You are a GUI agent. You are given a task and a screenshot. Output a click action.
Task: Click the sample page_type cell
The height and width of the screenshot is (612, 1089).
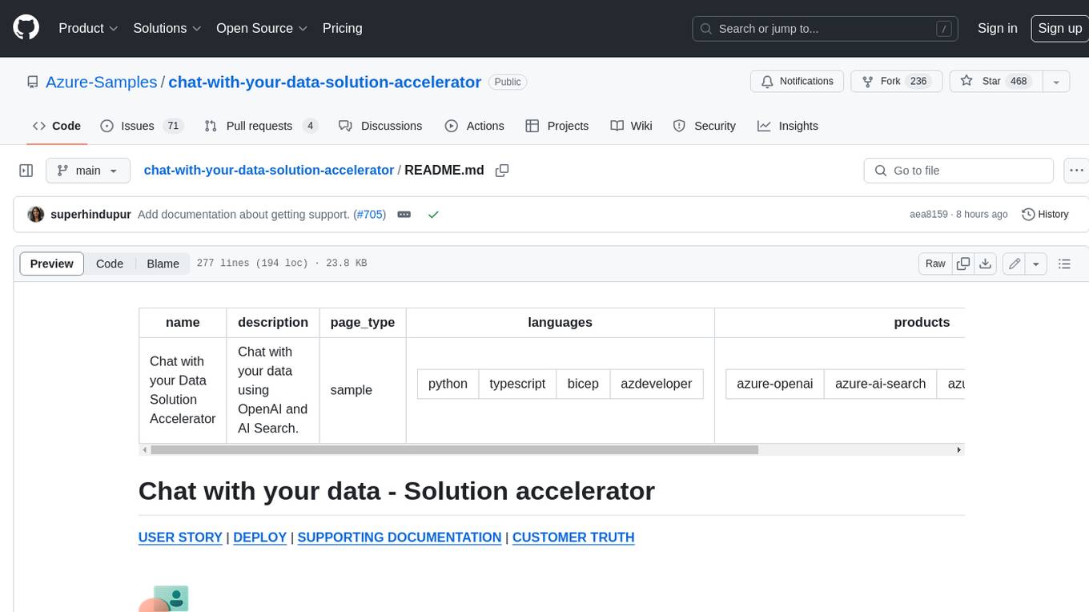[x=363, y=390]
